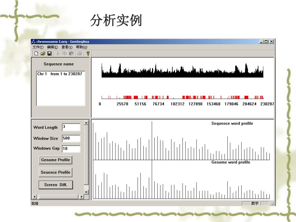
Task: Click the 'Sequence word profile' label
Action: [x=232, y=123]
